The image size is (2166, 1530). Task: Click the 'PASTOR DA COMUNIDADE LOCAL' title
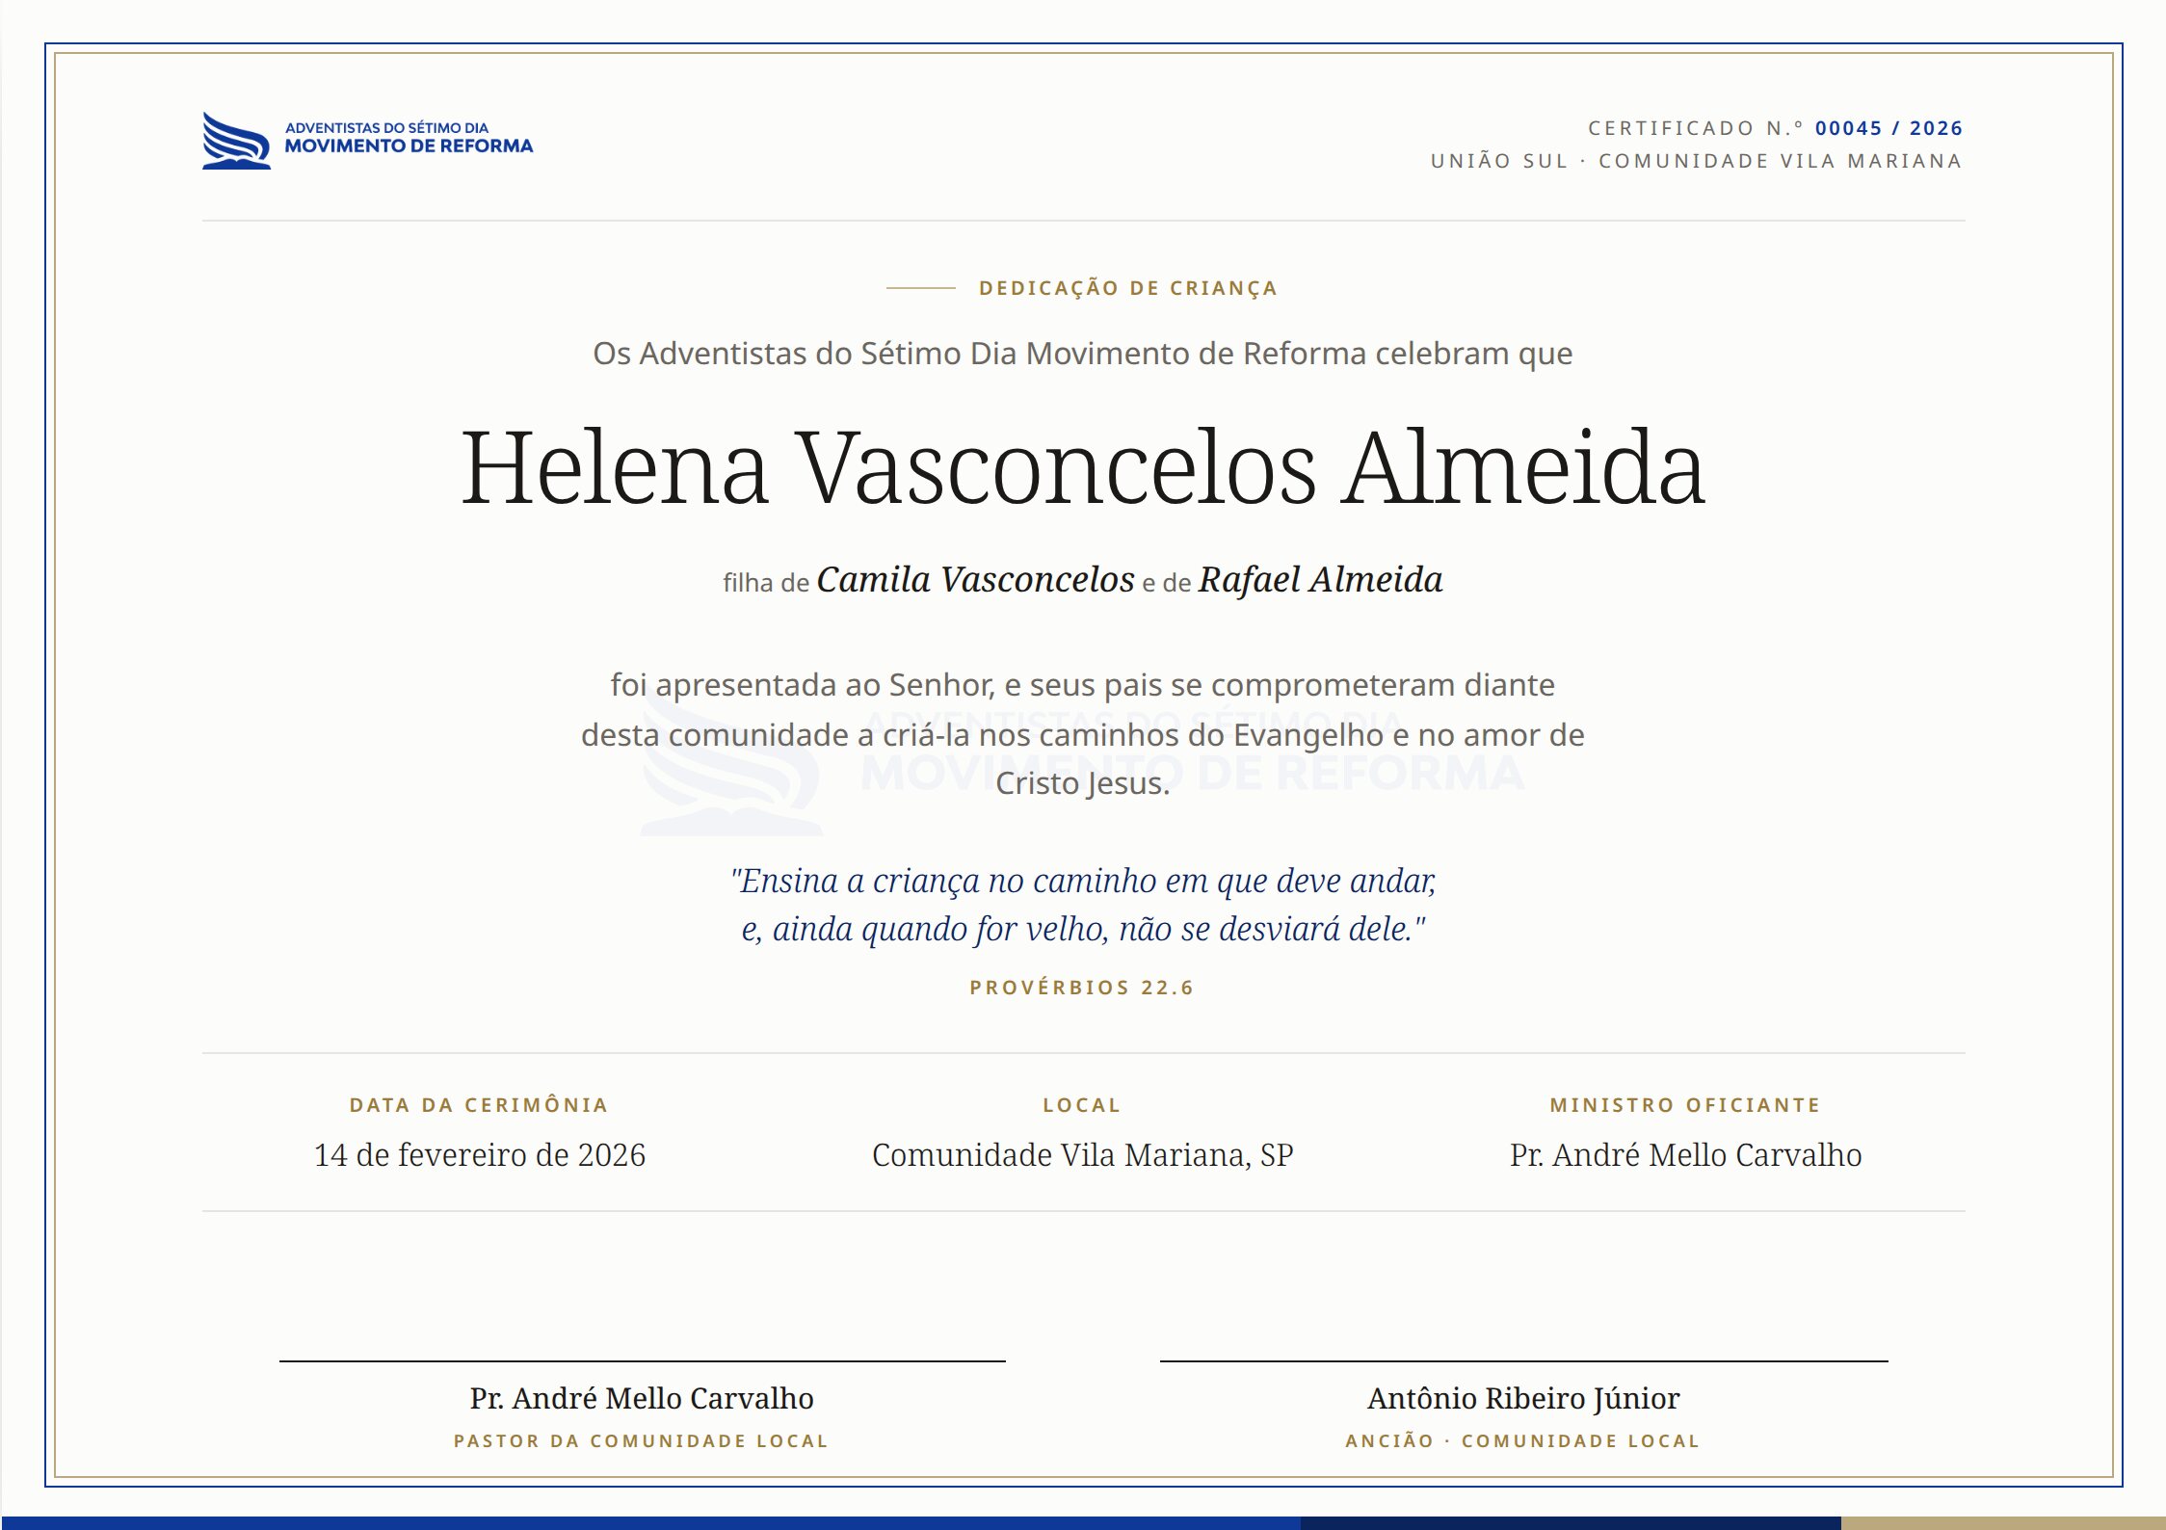(x=642, y=1441)
